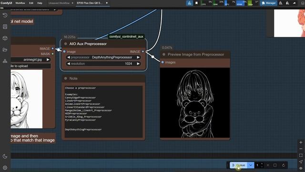Open the queue history sidebar icon
The width and height of the screenshot is (305, 172).
point(5,15)
